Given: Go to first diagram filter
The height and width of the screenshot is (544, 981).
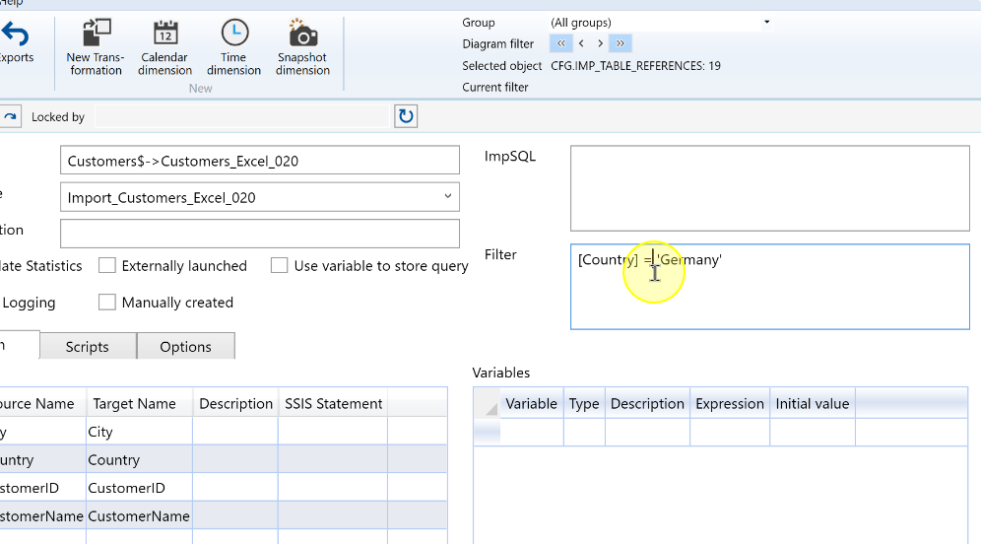Looking at the screenshot, I should tap(560, 43).
